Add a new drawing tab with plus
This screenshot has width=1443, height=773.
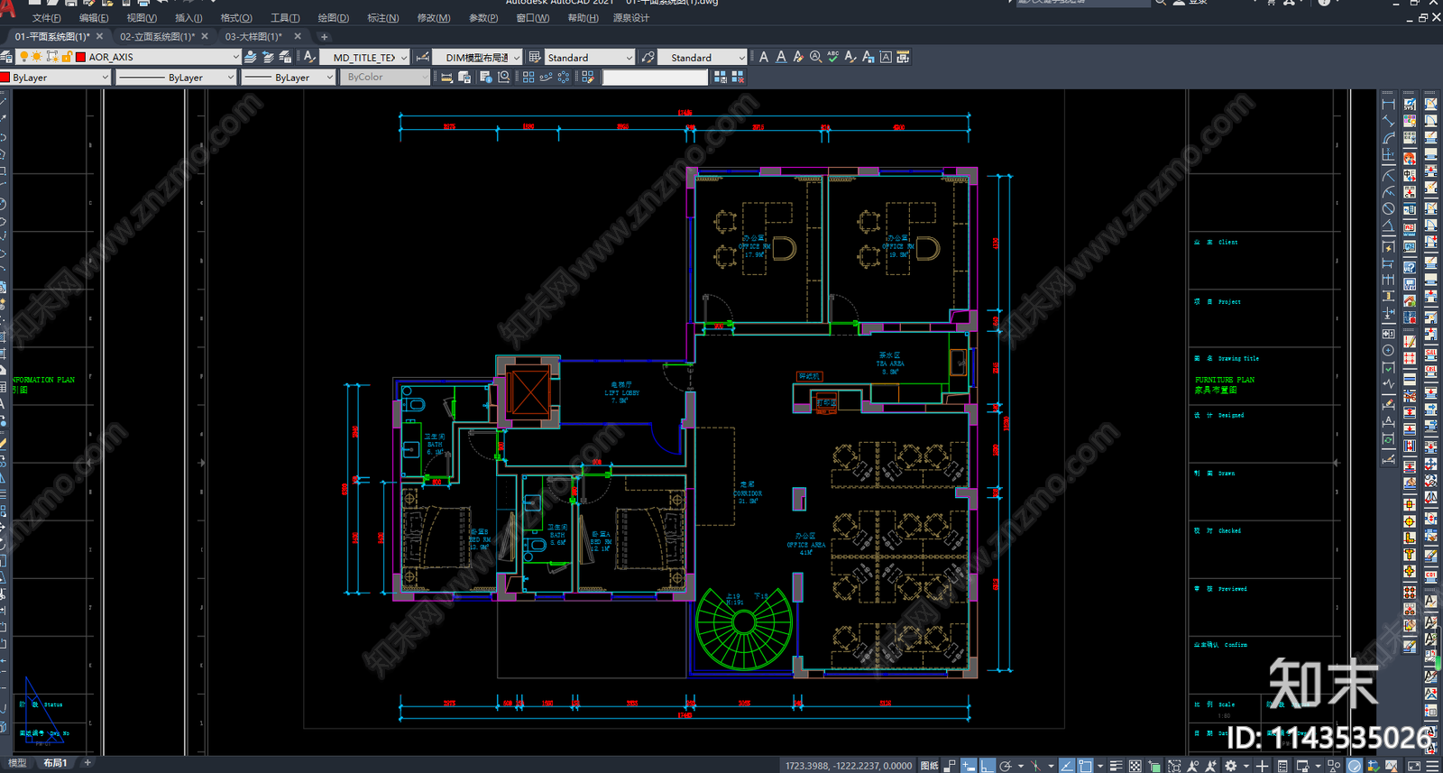[x=325, y=37]
